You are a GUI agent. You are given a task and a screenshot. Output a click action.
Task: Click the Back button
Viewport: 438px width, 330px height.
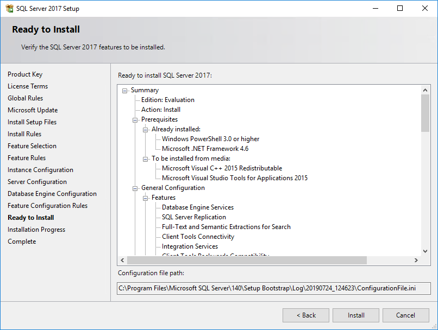coord(306,315)
